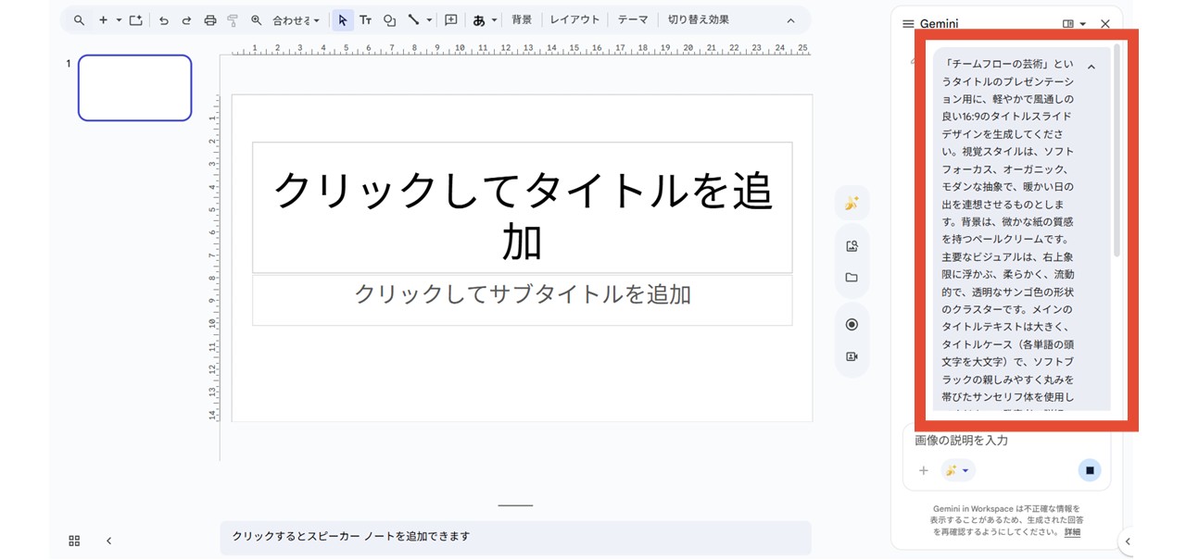Image resolution: width=1186 pixels, height=560 pixels.
Task: Stop the Gemini image generation
Action: 1089,470
